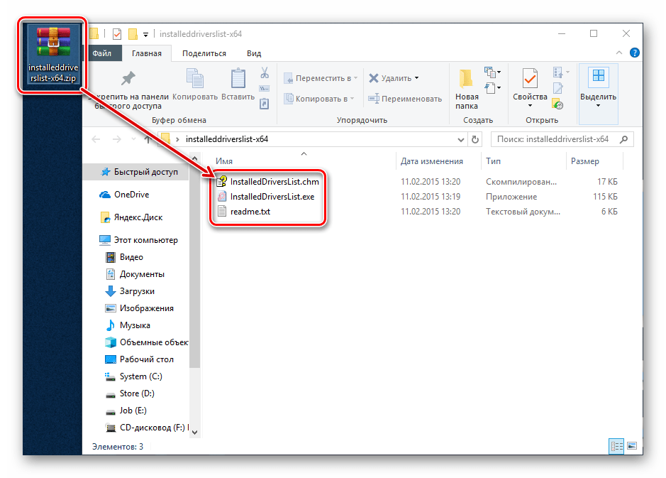
Task: Open OneDrive in navigation pane
Action: pyautogui.click(x=124, y=195)
